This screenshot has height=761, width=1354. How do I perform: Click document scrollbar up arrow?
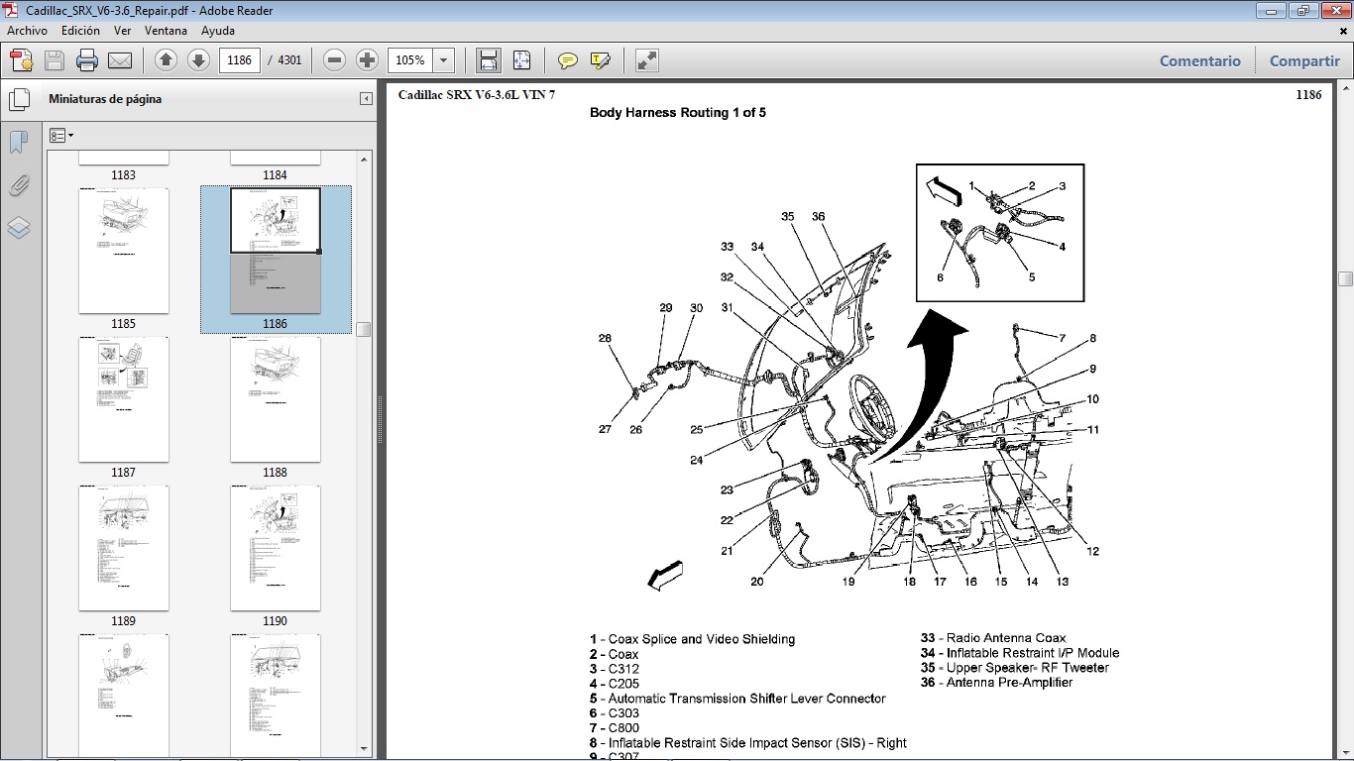(x=1345, y=89)
